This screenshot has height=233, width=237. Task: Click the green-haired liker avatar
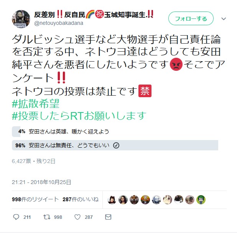pos(201,200)
